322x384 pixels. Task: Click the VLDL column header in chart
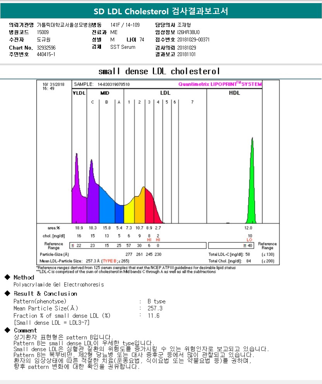[79, 93]
